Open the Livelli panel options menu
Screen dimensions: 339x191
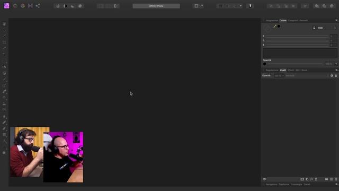point(337,70)
